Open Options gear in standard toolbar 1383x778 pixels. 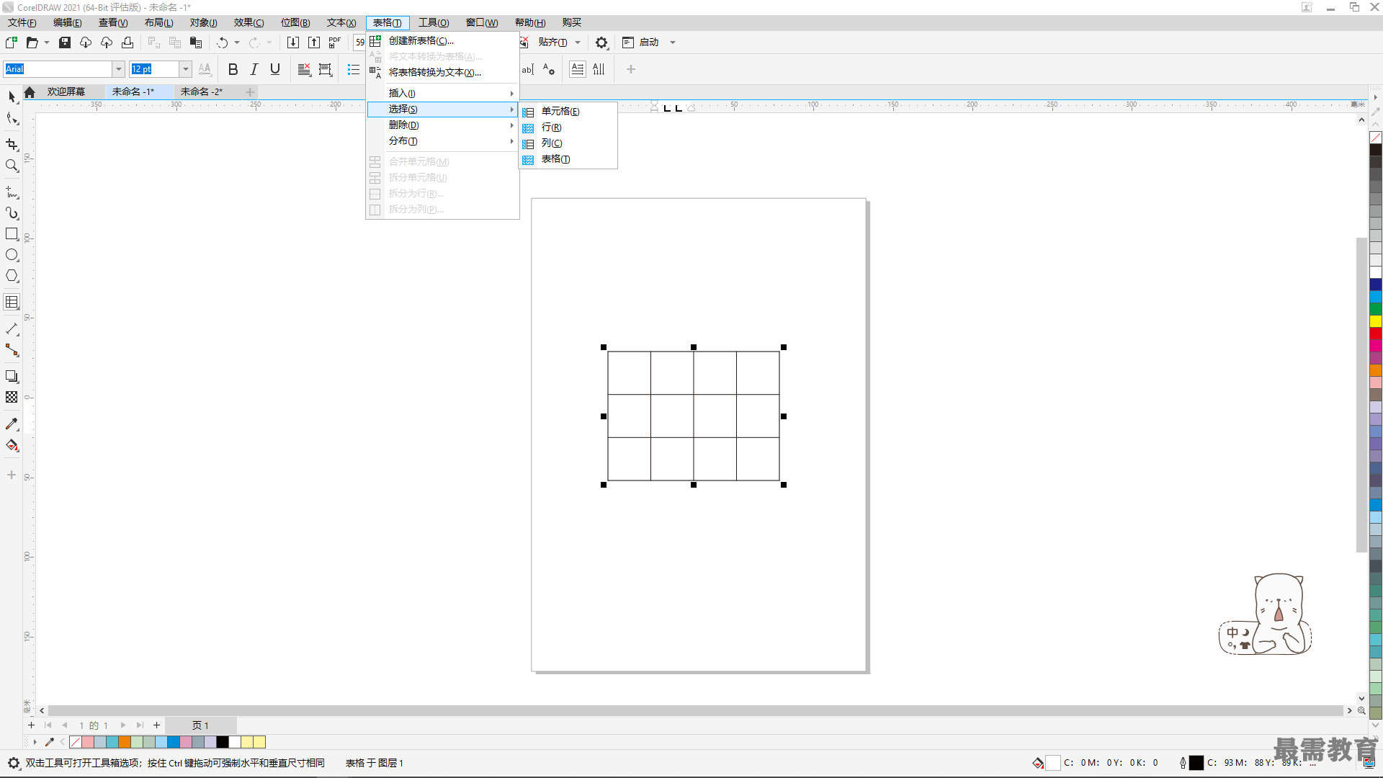click(x=601, y=43)
